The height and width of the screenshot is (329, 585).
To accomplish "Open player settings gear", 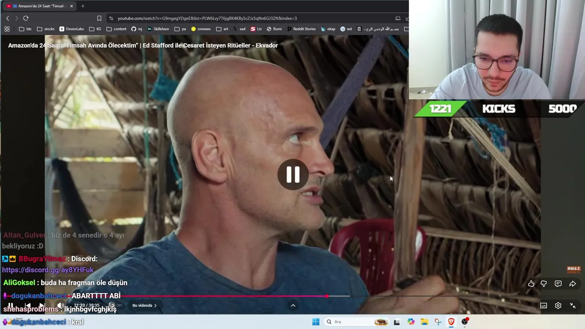I will click(x=558, y=306).
